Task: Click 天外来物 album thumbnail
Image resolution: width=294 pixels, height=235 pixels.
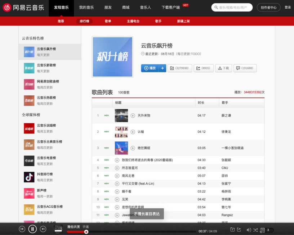Action: click(x=121, y=116)
